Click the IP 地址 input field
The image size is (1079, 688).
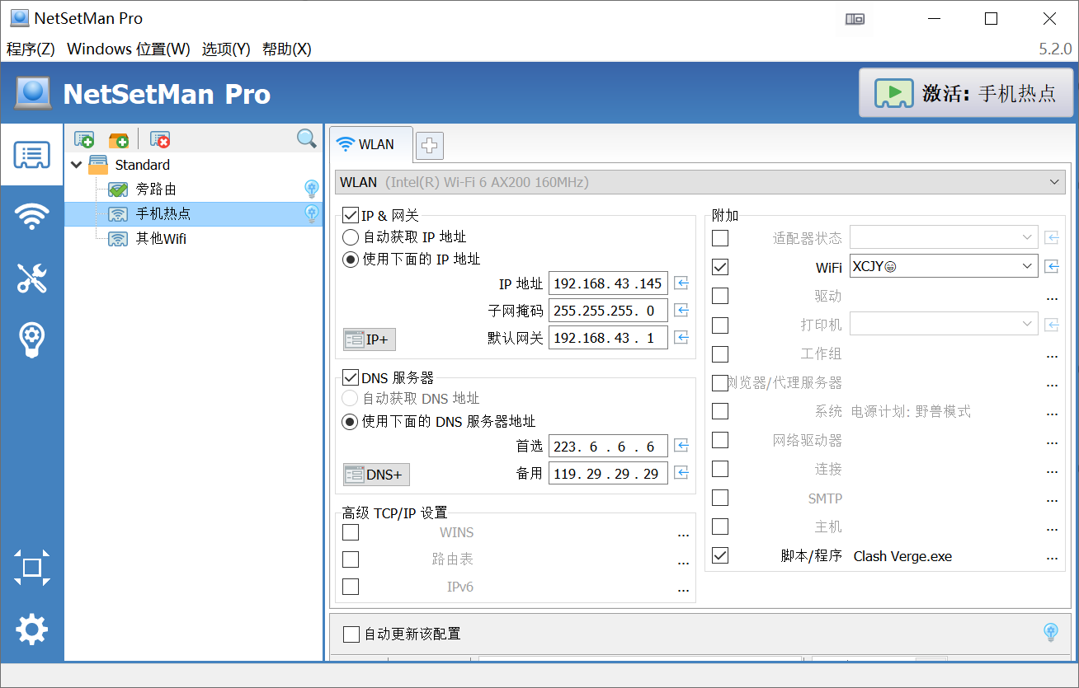click(x=608, y=283)
